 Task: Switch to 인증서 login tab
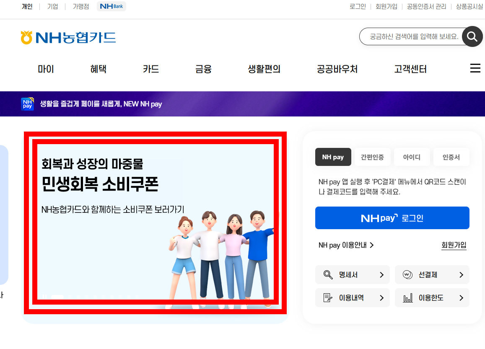pos(451,157)
